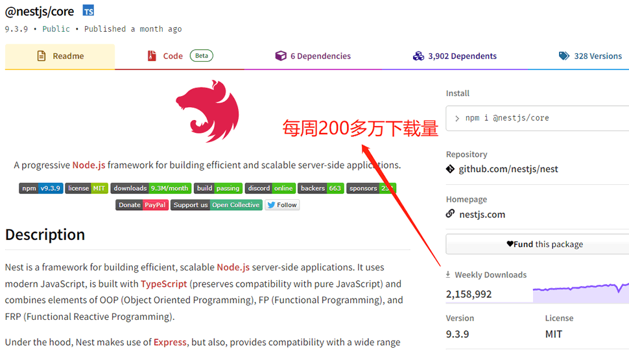Viewport: 629px width, 351px height.
Task: Click the License value MIT
Action: [x=554, y=333]
